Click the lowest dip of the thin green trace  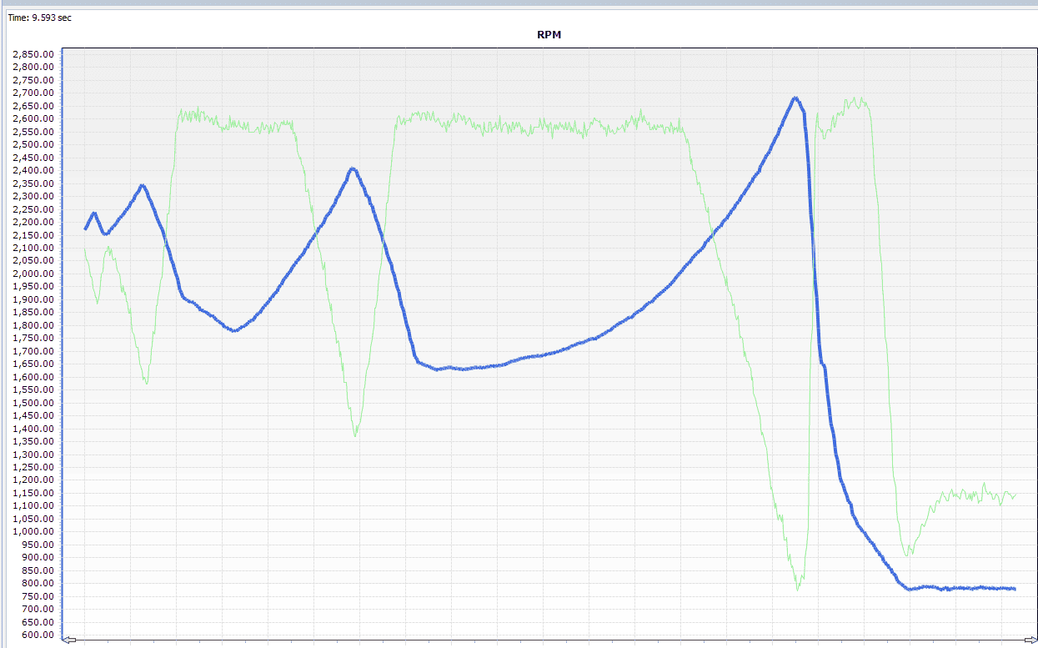[798, 589]
